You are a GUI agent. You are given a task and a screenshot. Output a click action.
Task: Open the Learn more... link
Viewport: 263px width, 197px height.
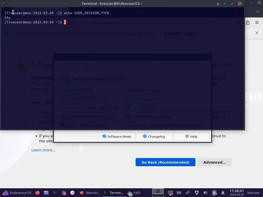(43, 150)
